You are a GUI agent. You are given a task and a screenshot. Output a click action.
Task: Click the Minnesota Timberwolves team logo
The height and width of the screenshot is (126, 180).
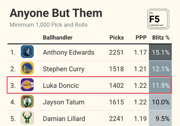click(x=27, y=52)
